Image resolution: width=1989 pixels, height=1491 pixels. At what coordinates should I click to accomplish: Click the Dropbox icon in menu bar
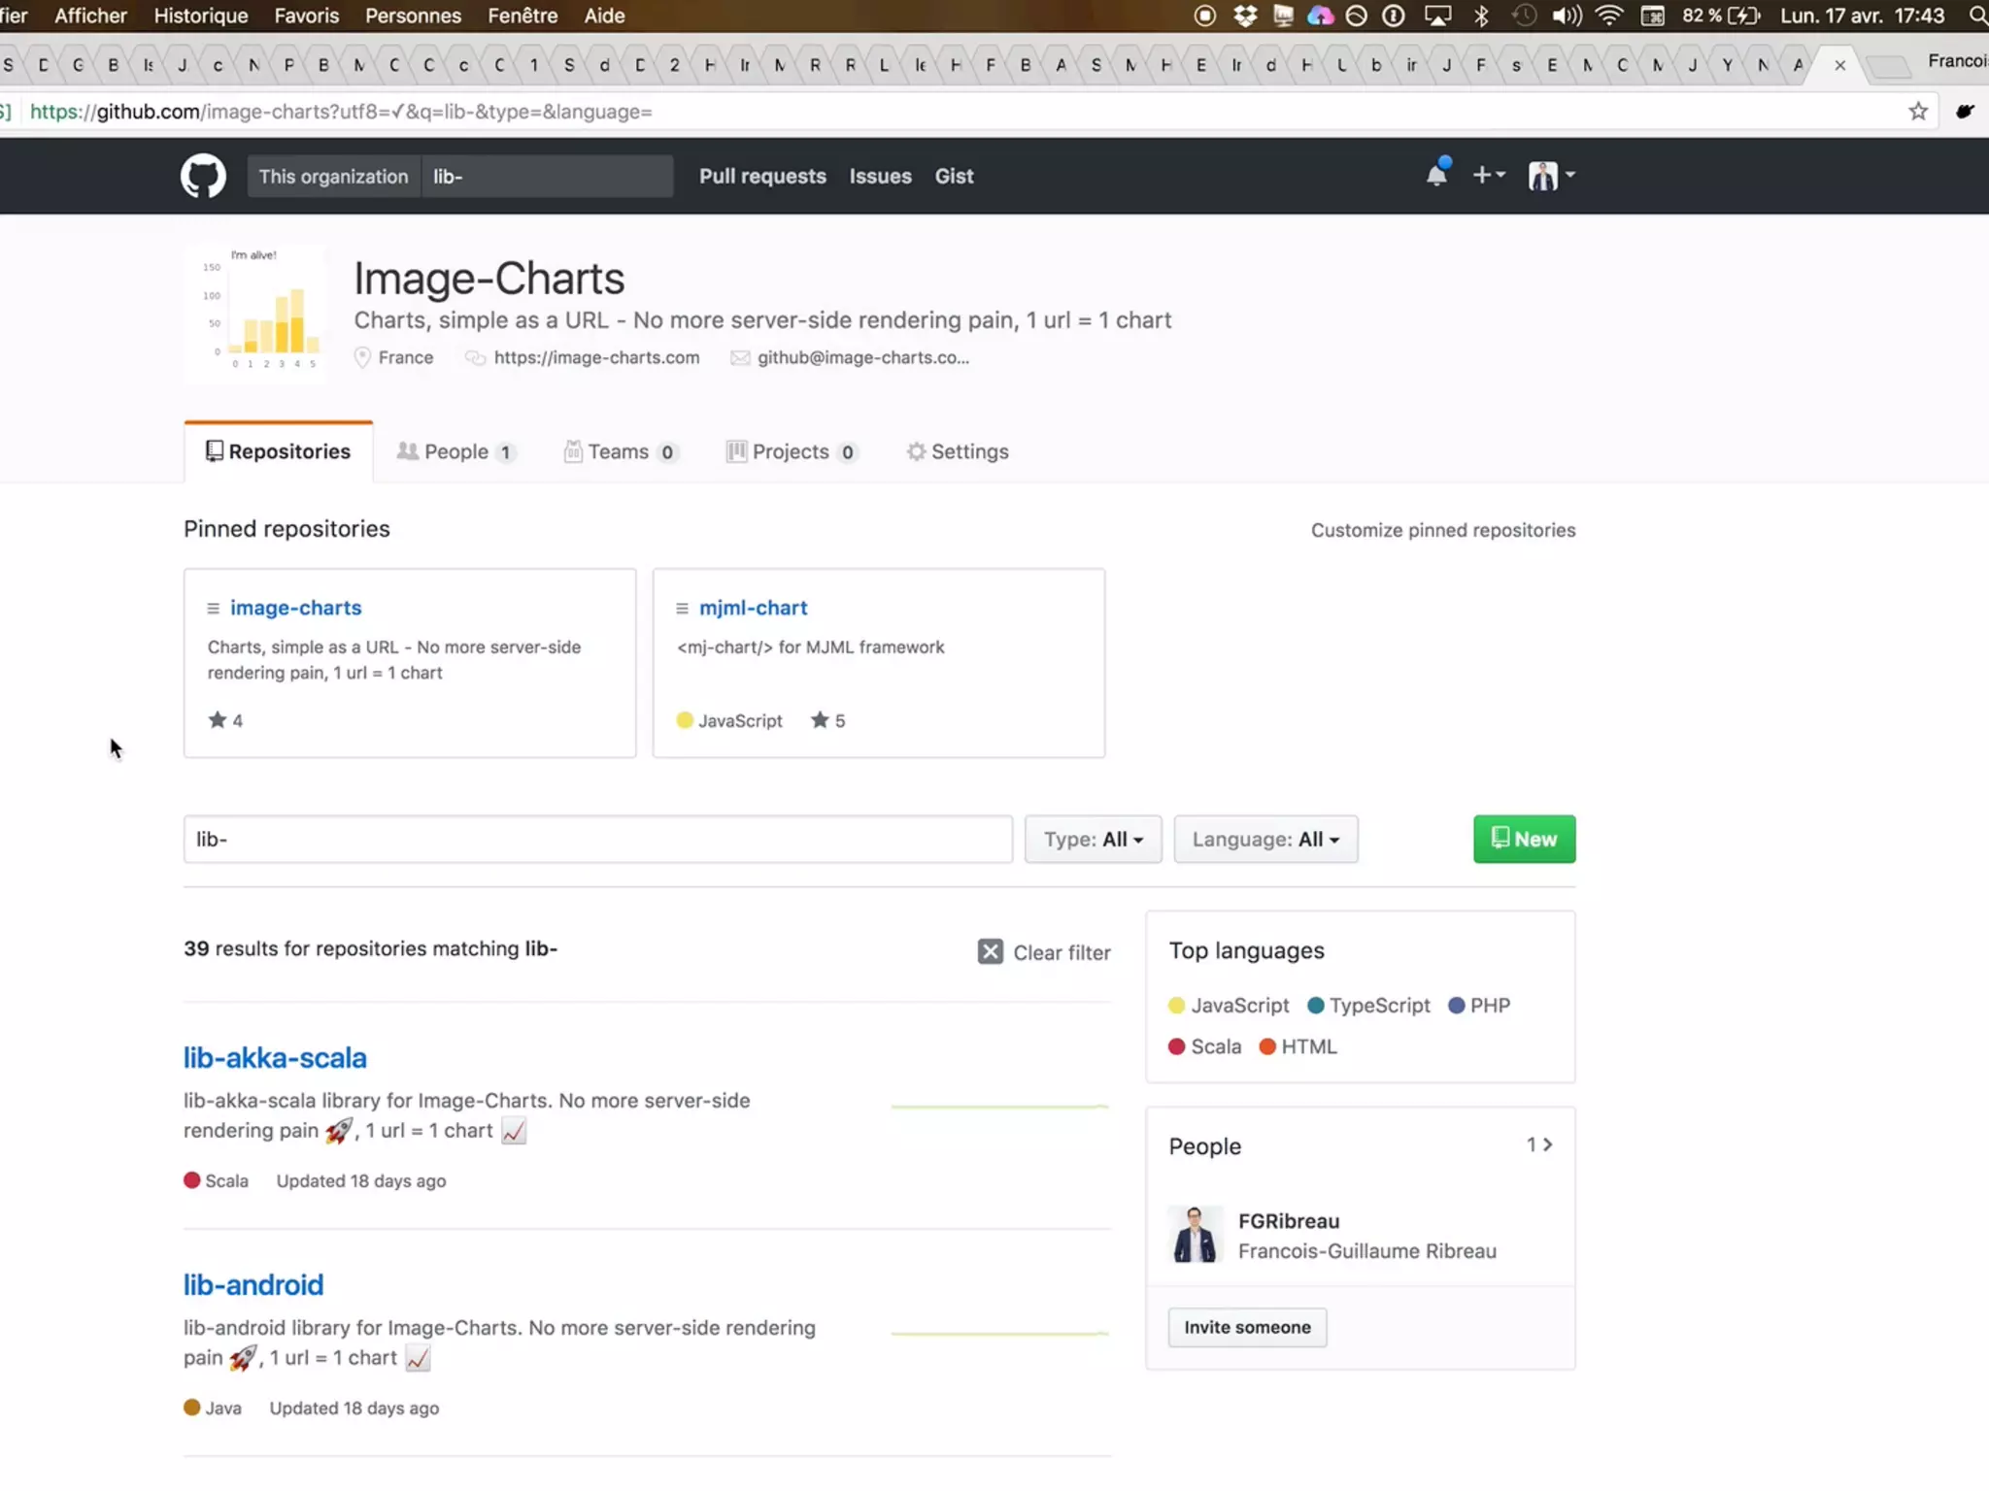(1244, 16)
